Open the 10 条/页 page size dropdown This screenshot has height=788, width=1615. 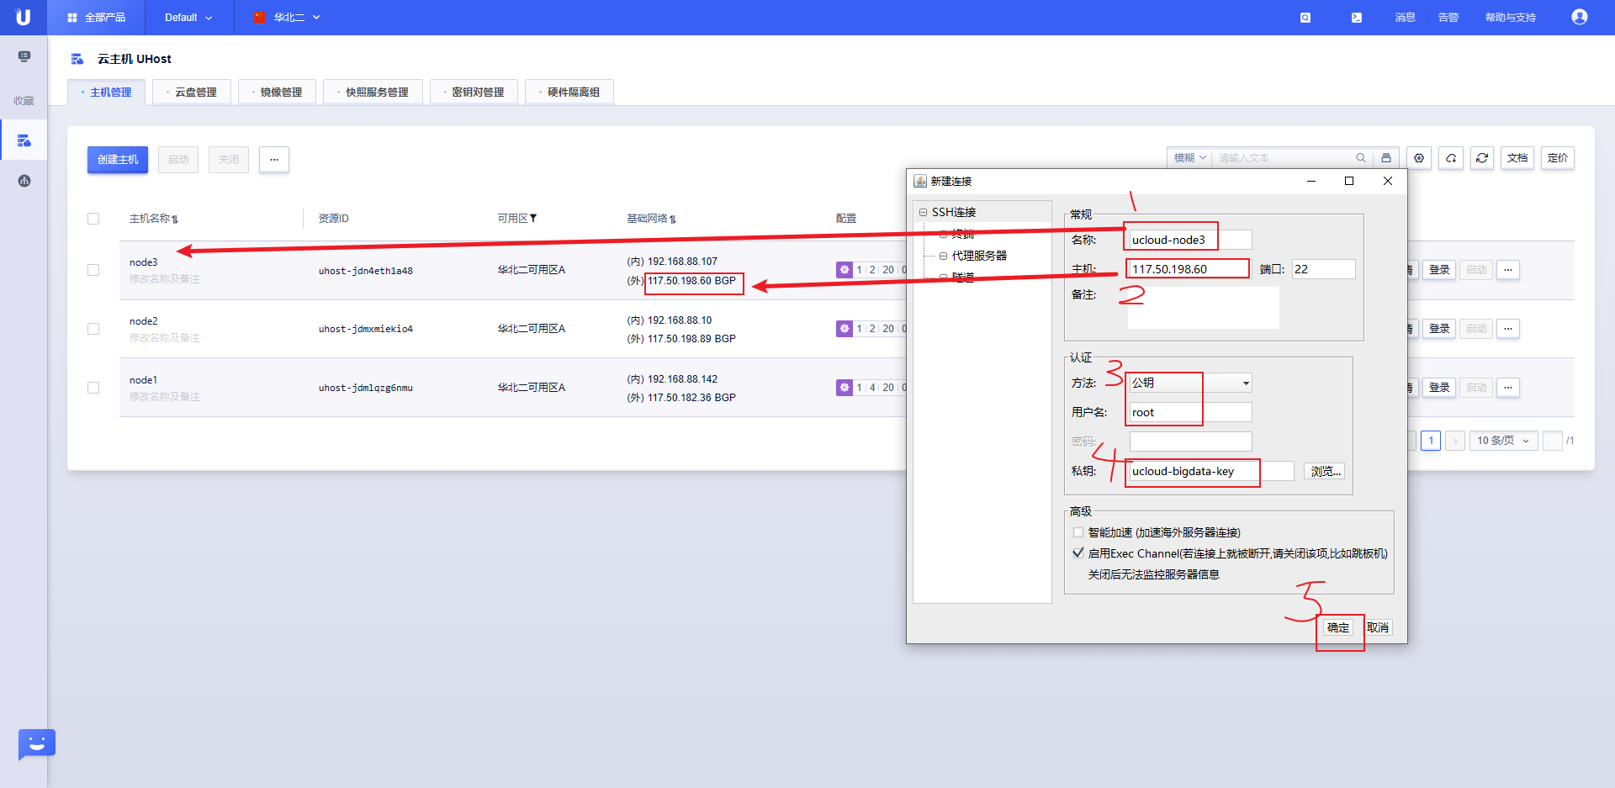click(x=1504, y=441)
